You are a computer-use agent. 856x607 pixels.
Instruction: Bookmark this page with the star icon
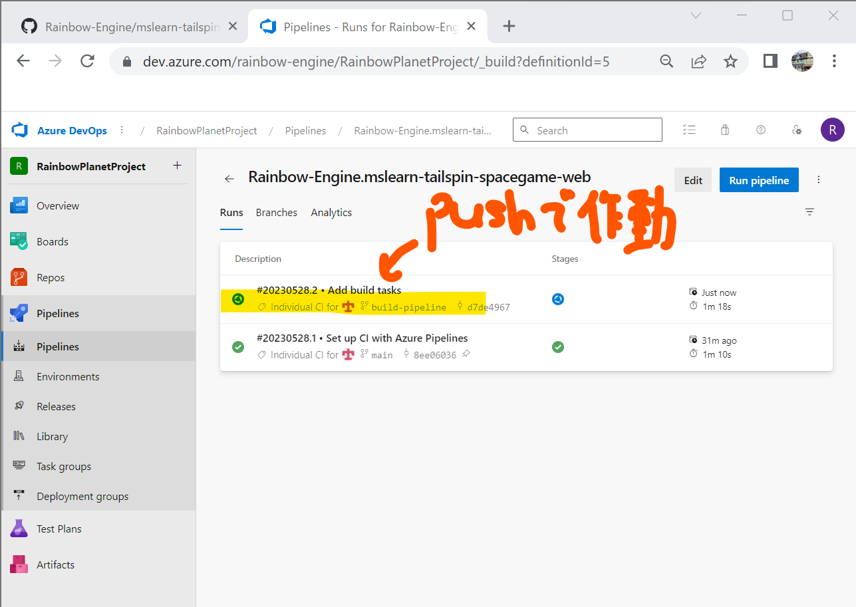click(x=730, y=62)
